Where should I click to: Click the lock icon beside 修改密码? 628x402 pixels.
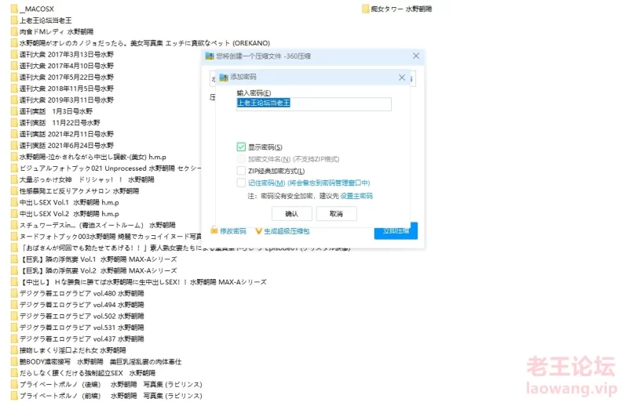(x=214, y=230)
